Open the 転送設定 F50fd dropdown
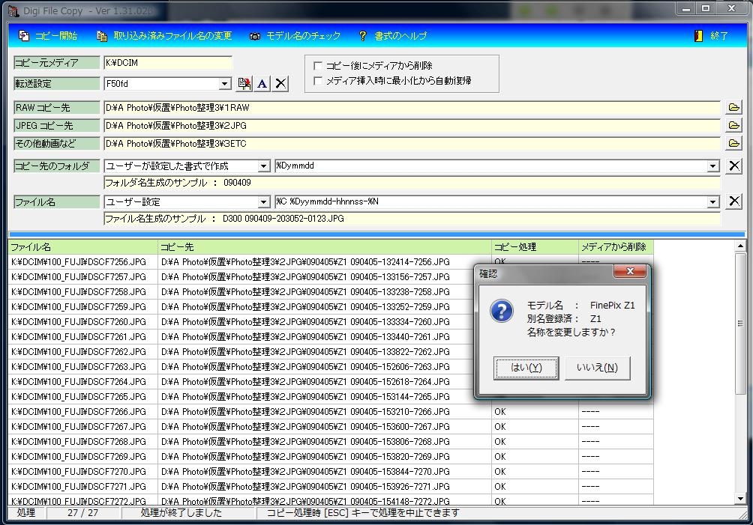The image size is (753, 525). (x=224, y=83)
